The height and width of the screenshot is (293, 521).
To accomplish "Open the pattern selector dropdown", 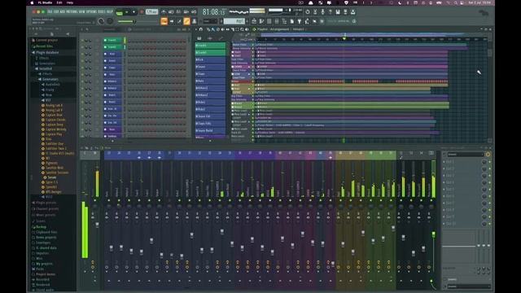I will tap(234, 21).
